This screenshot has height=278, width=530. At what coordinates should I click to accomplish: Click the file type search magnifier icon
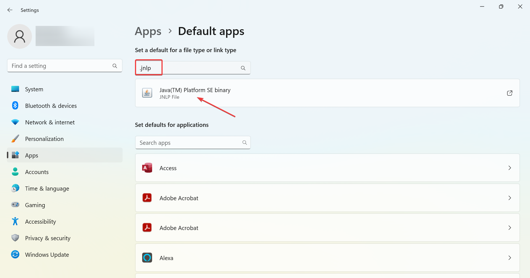tap(243, 68)
